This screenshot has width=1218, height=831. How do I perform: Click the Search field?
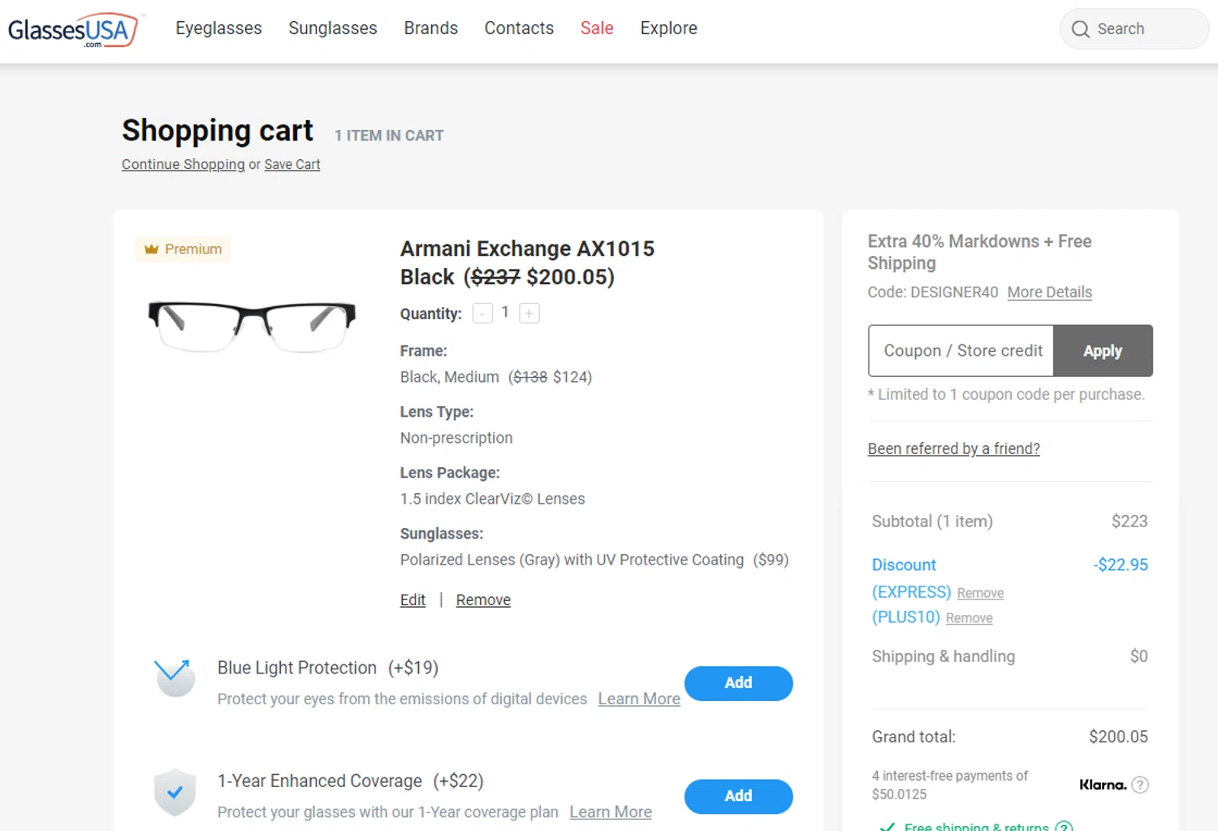[1134, 29]
